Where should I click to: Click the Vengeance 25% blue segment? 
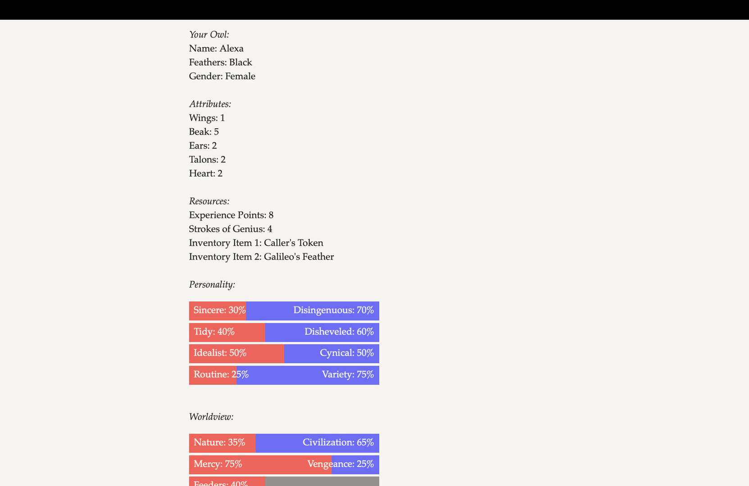pos(355,464)
